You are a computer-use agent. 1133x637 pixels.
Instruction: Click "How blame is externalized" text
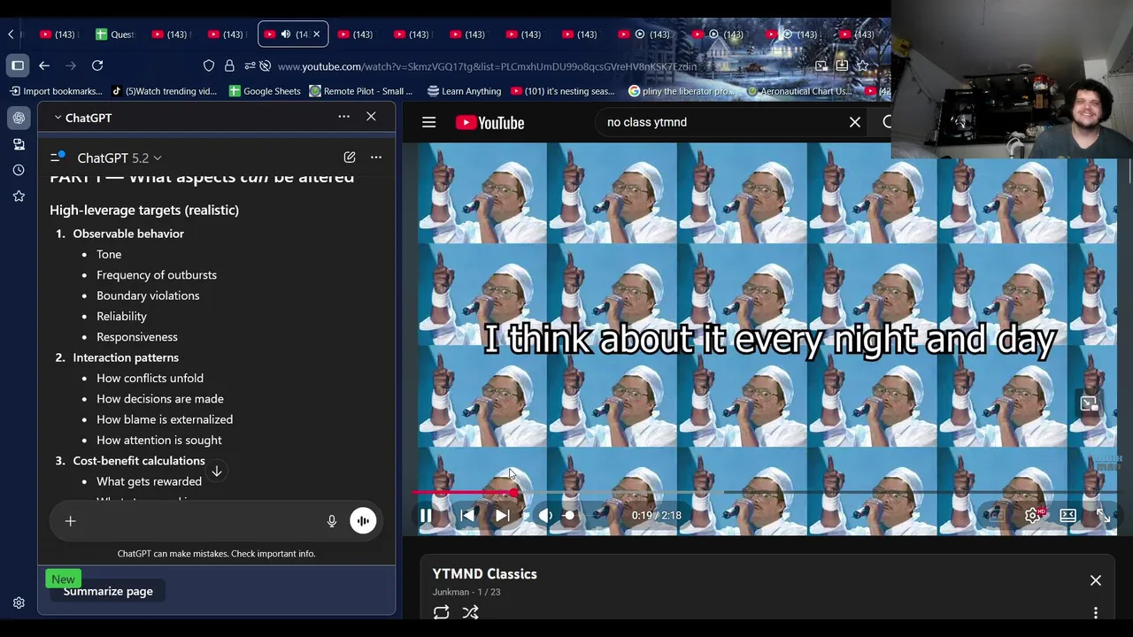(x=165, y=419)
